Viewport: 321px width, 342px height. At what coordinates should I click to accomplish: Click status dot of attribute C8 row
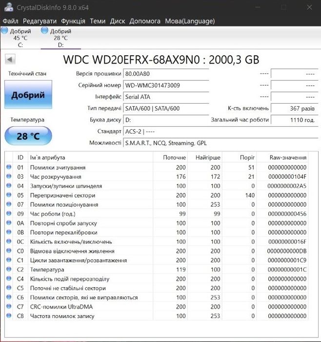click(9, 316)
